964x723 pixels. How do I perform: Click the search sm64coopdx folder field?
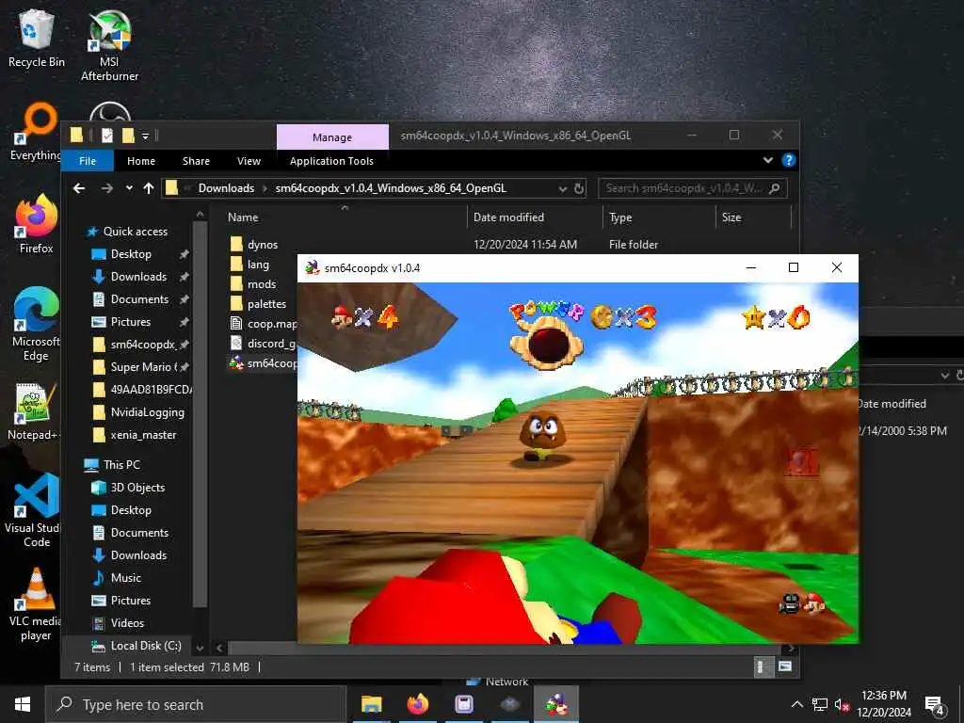click(x=692, y=188)
